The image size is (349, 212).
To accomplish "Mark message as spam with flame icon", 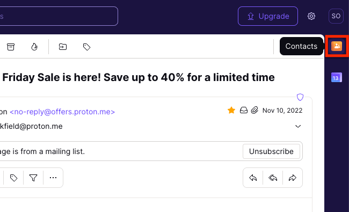I will tap(34, 47).
